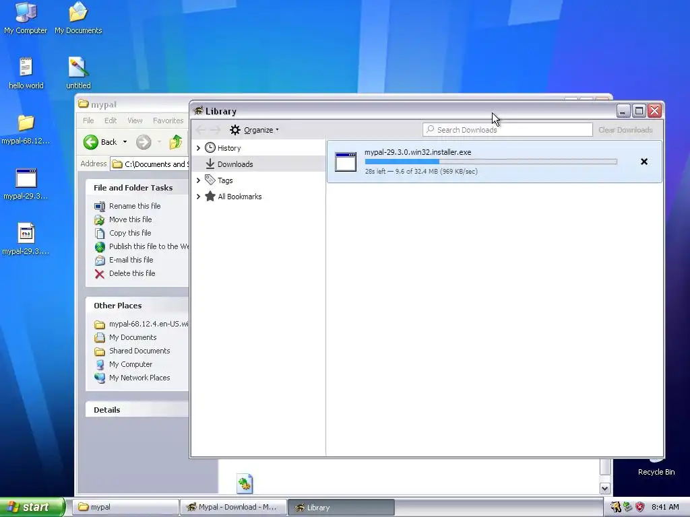Open the Forward button dropdown arrow in mypal window

(x=159, y=142)
